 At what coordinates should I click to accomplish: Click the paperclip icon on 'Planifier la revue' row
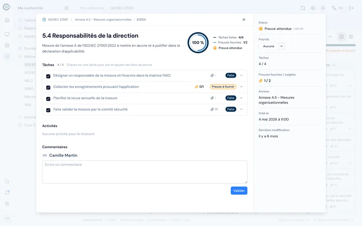[212, 98]
